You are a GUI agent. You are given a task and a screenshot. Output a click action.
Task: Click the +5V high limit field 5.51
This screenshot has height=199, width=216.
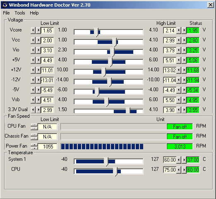[170, 60]
